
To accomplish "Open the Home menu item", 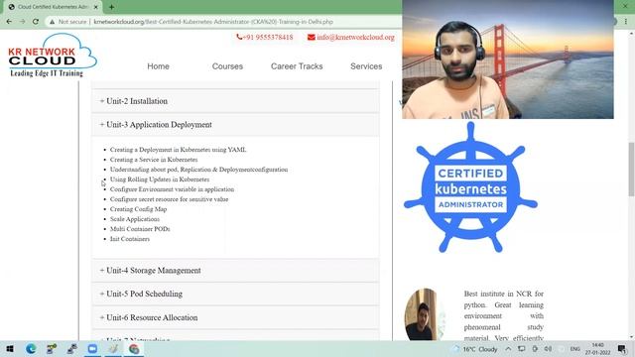I will click(x=159, y=66).
